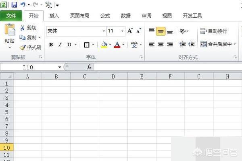Expand the font size dropdown
242x161 pixels.
coord(122,31)
